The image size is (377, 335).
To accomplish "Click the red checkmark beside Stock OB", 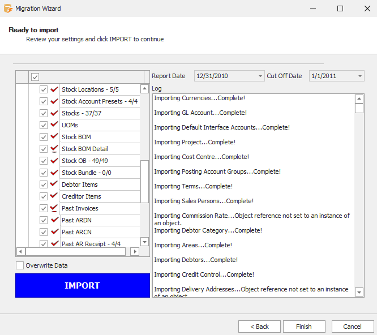I will (54, 160).
